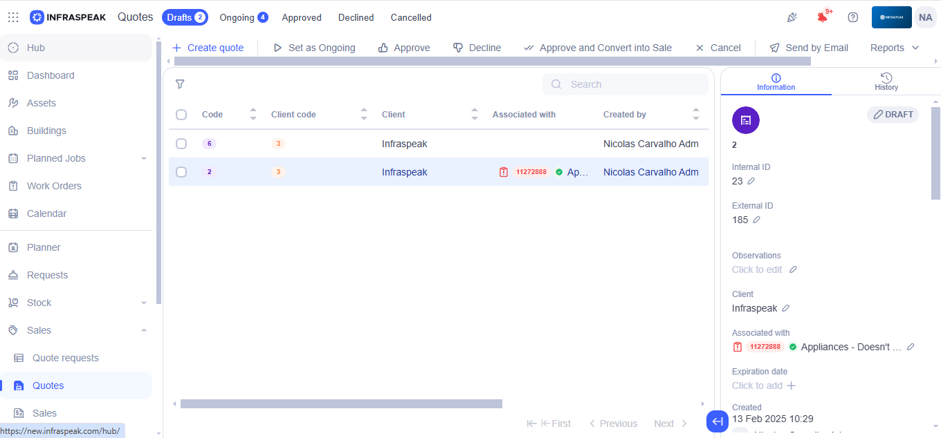Click the purple quote icon in details
This screenshot has height=438, width=941.
(x=746, y=120)
